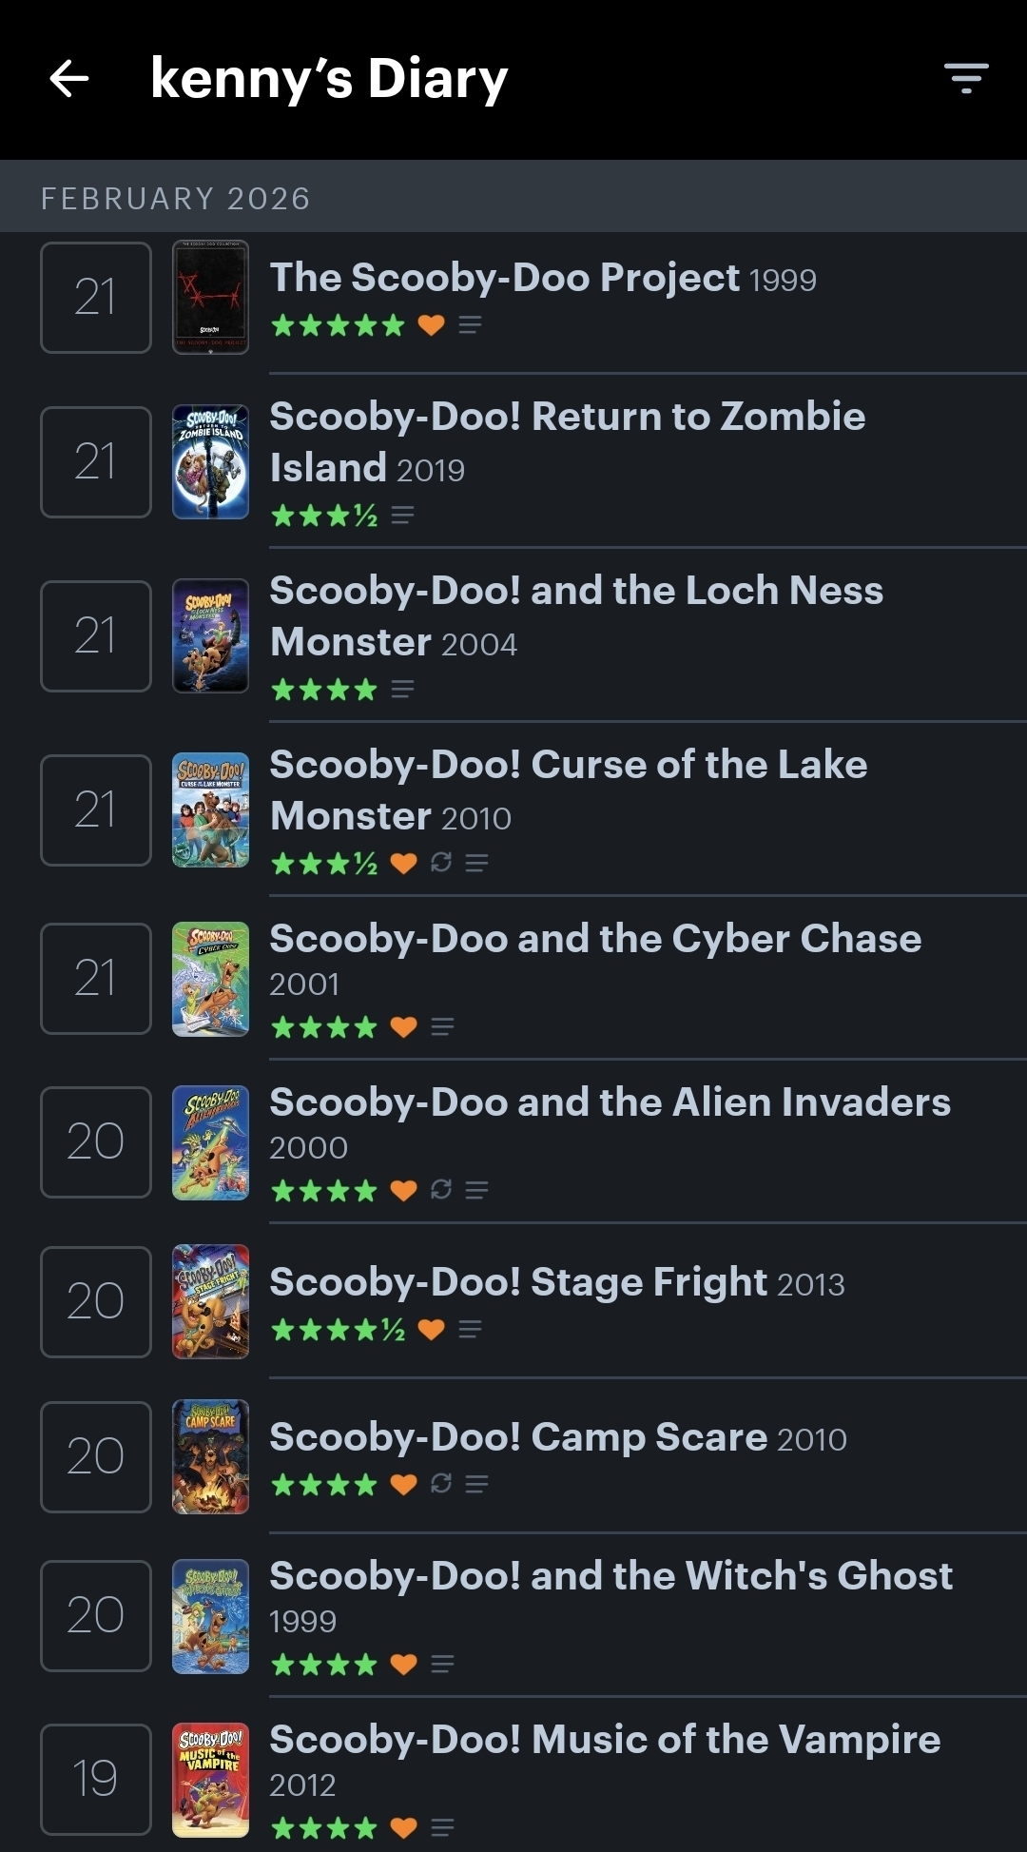
Task: Tap the back arrow icon
Action: [69, 78]
